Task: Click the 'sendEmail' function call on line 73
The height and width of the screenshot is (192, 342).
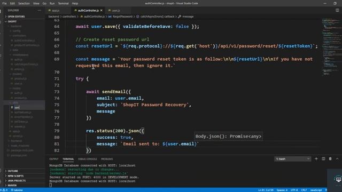Action: (x=114, y=92)
